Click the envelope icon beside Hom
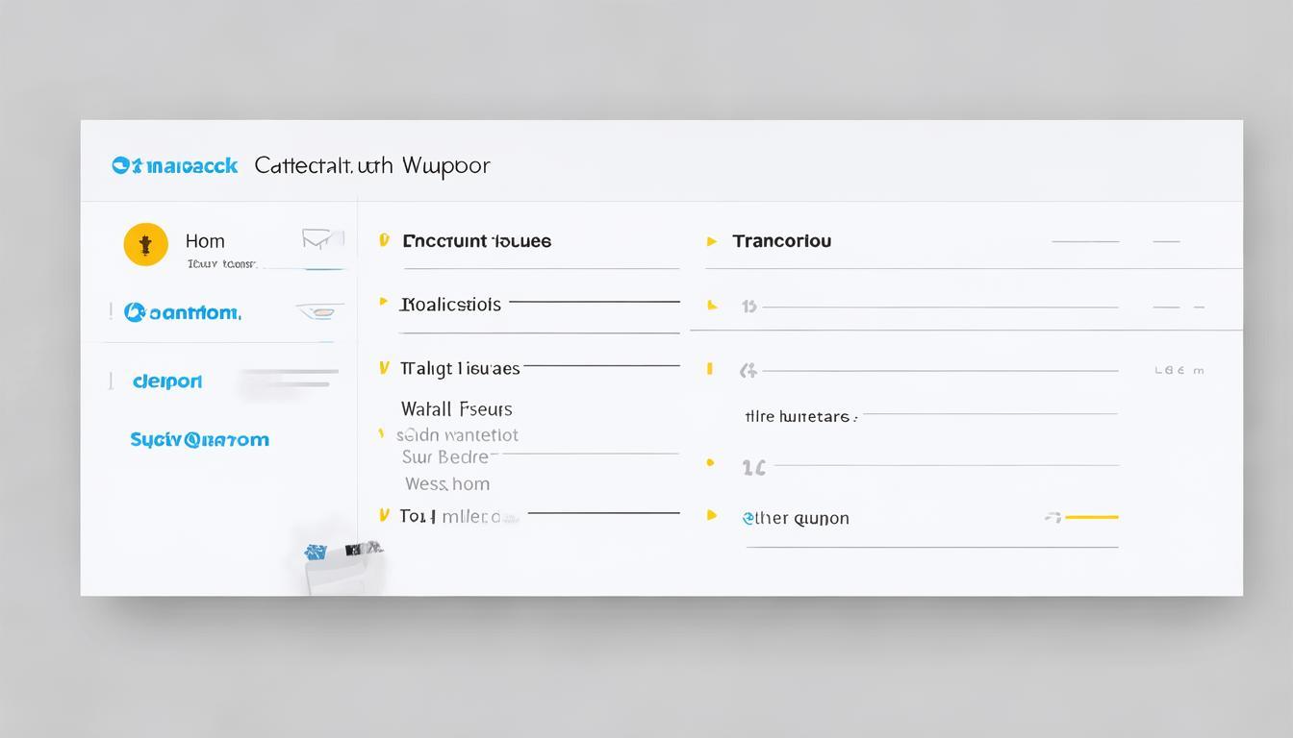The width and height of the screenshot is (1293, 738). 322,238
